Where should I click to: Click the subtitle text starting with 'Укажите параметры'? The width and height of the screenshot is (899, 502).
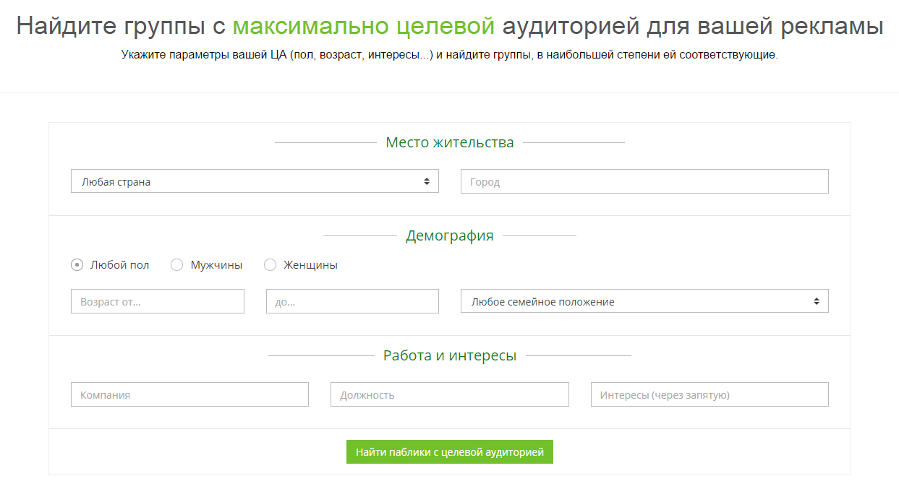[x=449, y=55]
